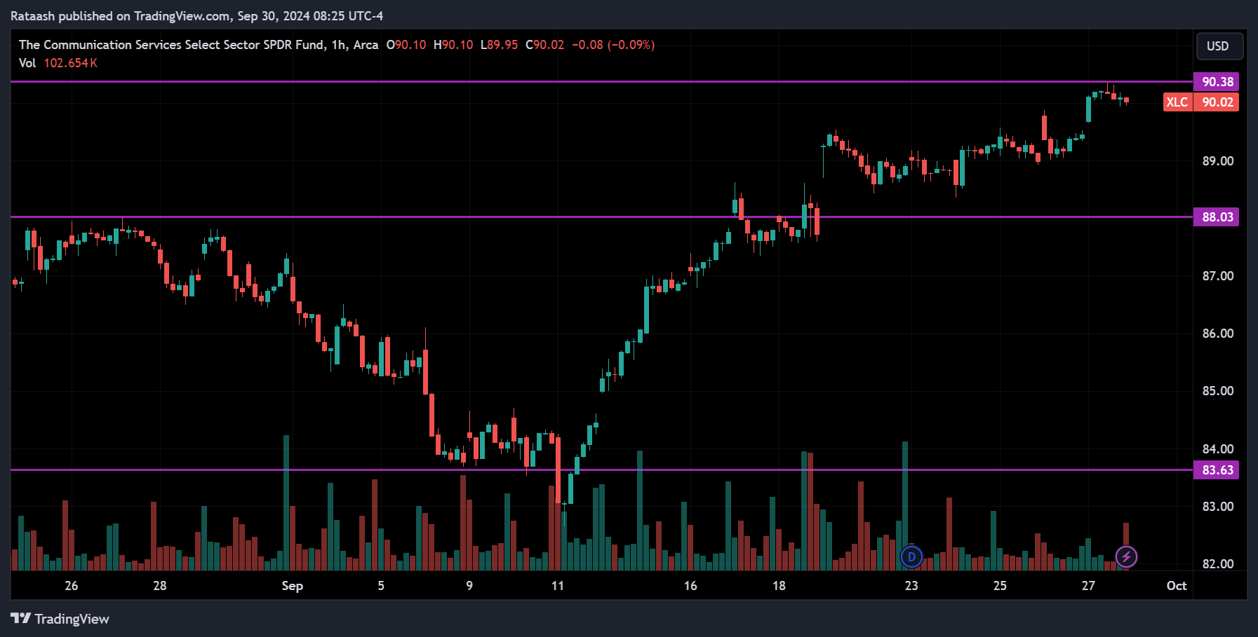
Task: Click the 86.00 price axis label
Action: click(x=1218, y=334)
